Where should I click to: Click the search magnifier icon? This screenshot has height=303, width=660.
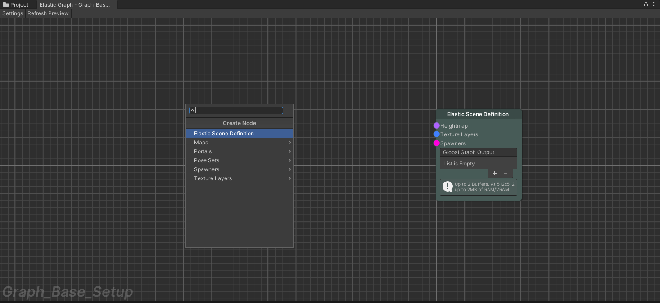pos(192,111)
